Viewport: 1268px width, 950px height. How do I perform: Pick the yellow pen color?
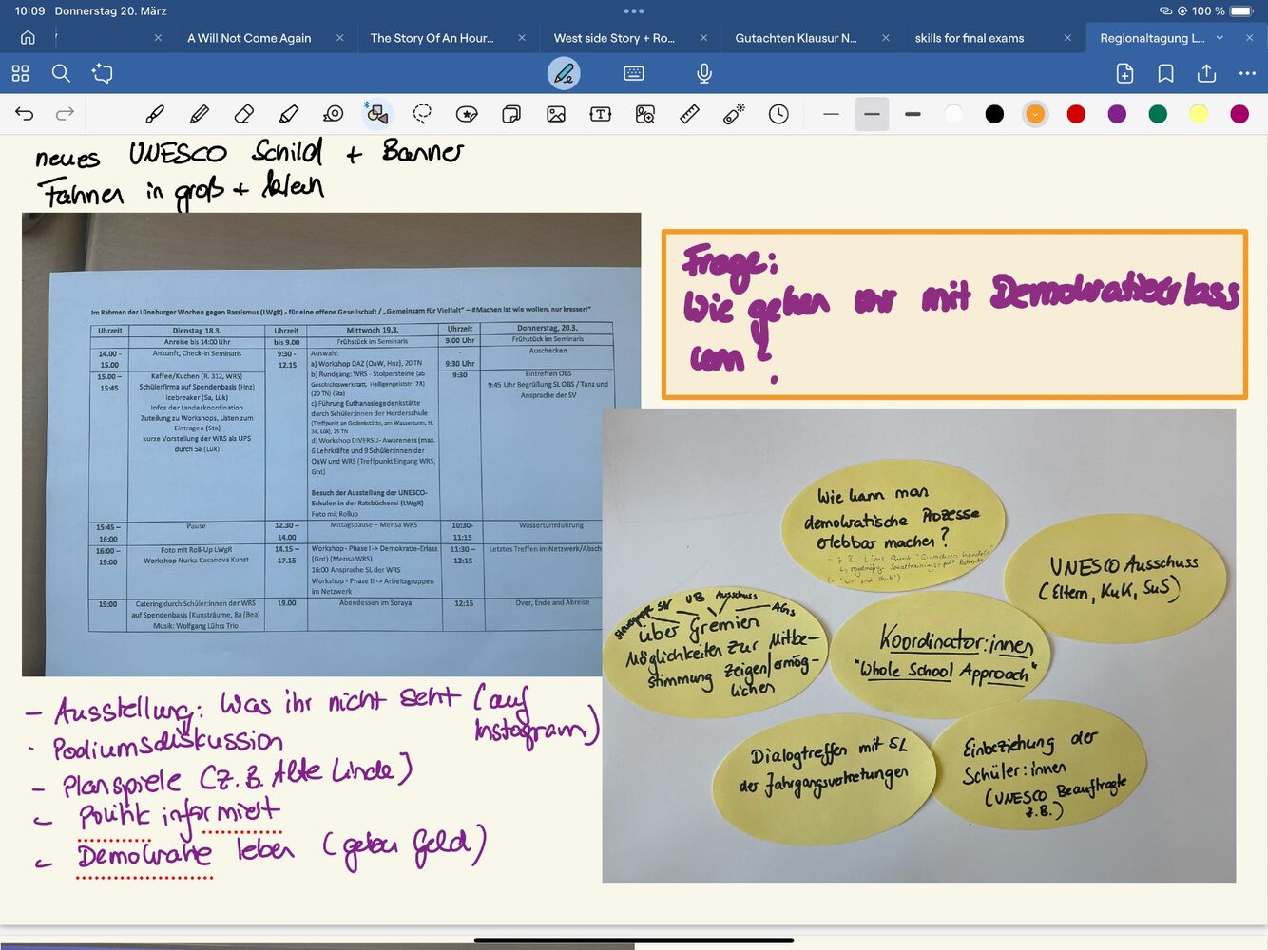click(x=1199, y=114)
